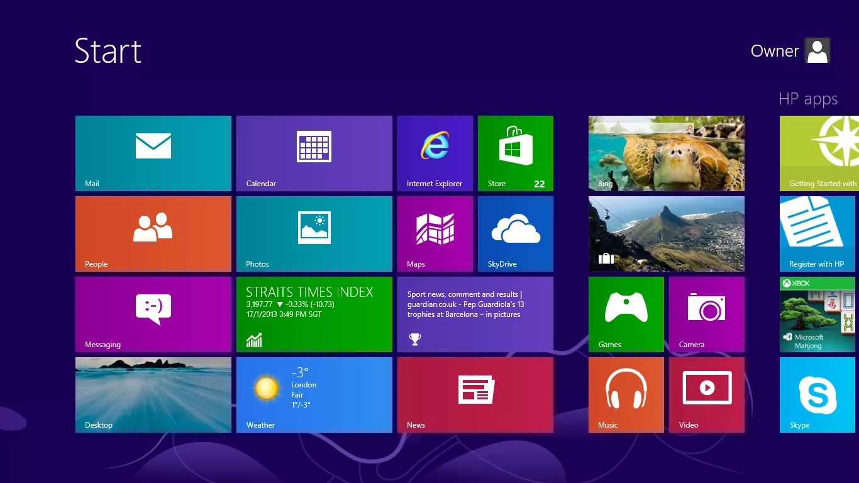Open the Desktop tile
This screenshot has width=859, height=483.
click(153, 395)
